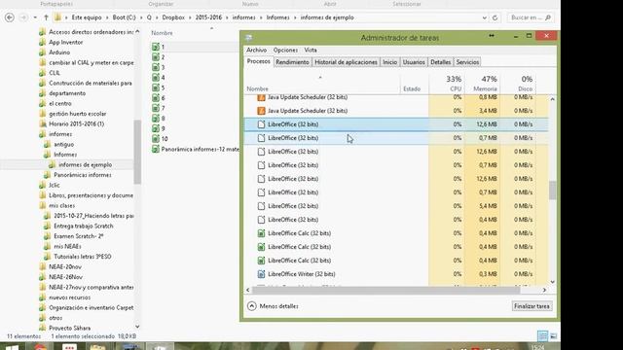This screenshot has height=350, width=623.
Task: Open 'Panorámicas informes' folder in tree
Action: [x=82, y=175]
